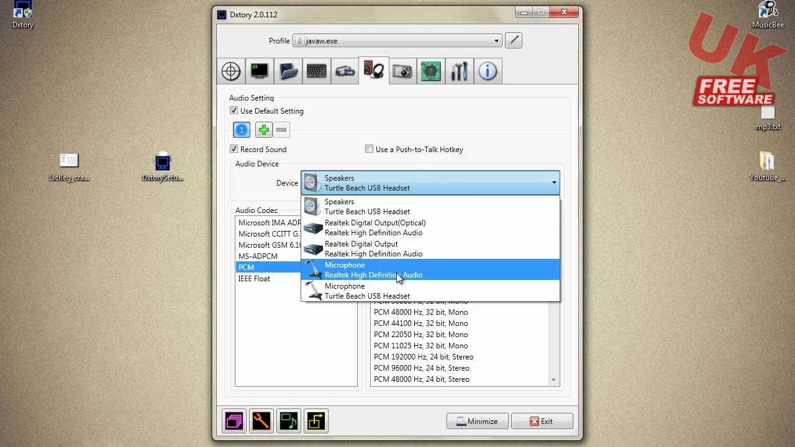Open the Profile javaw.exe dropdown
Image resolution: width=795 pixels, height=447 pixels.
coord(397,41)
